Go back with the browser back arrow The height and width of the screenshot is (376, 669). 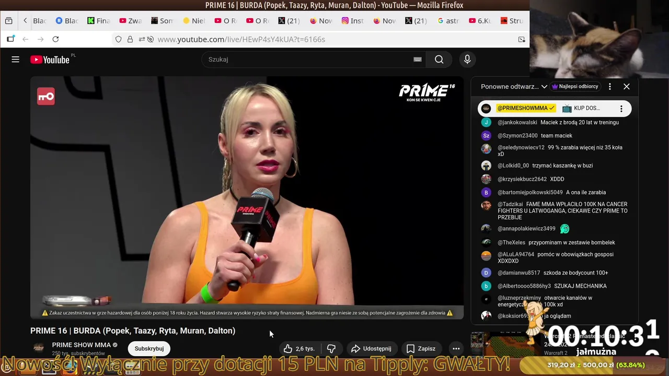pyautogui.click(x=25, y=39)
